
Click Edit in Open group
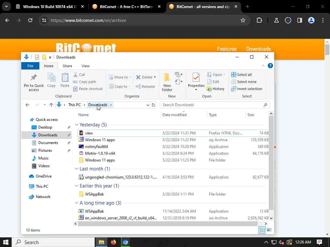tap(213, 82)
